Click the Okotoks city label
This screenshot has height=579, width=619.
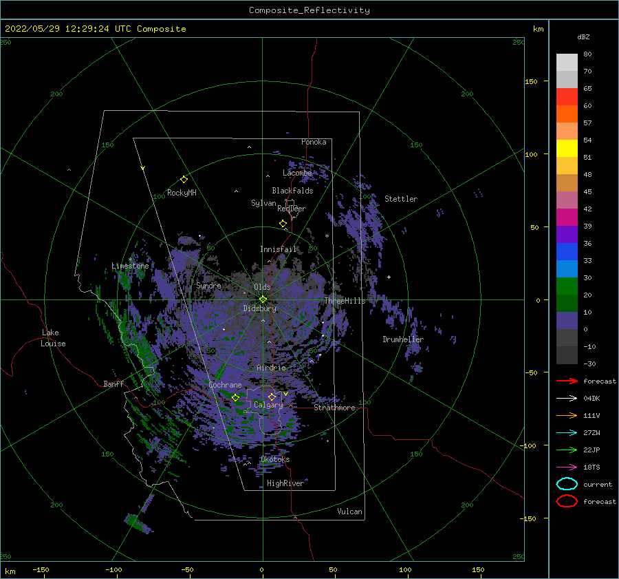[275, 459]
